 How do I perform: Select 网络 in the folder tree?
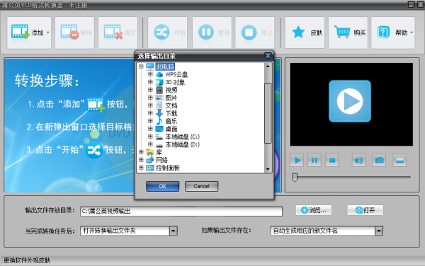coord(161,160)
